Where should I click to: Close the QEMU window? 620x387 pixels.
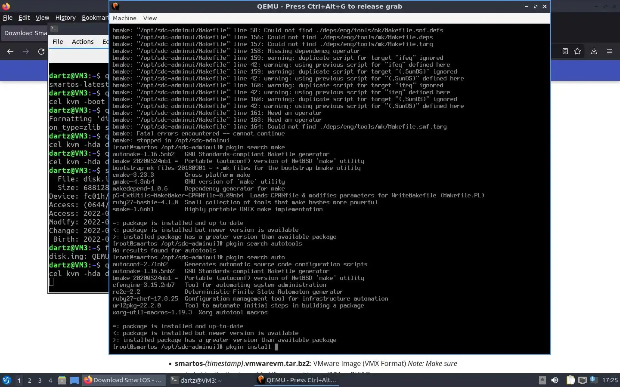(x=545, y=6)
